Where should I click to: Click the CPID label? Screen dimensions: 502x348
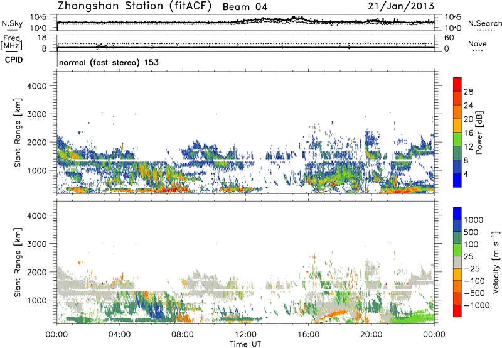[x=14, y=60]
